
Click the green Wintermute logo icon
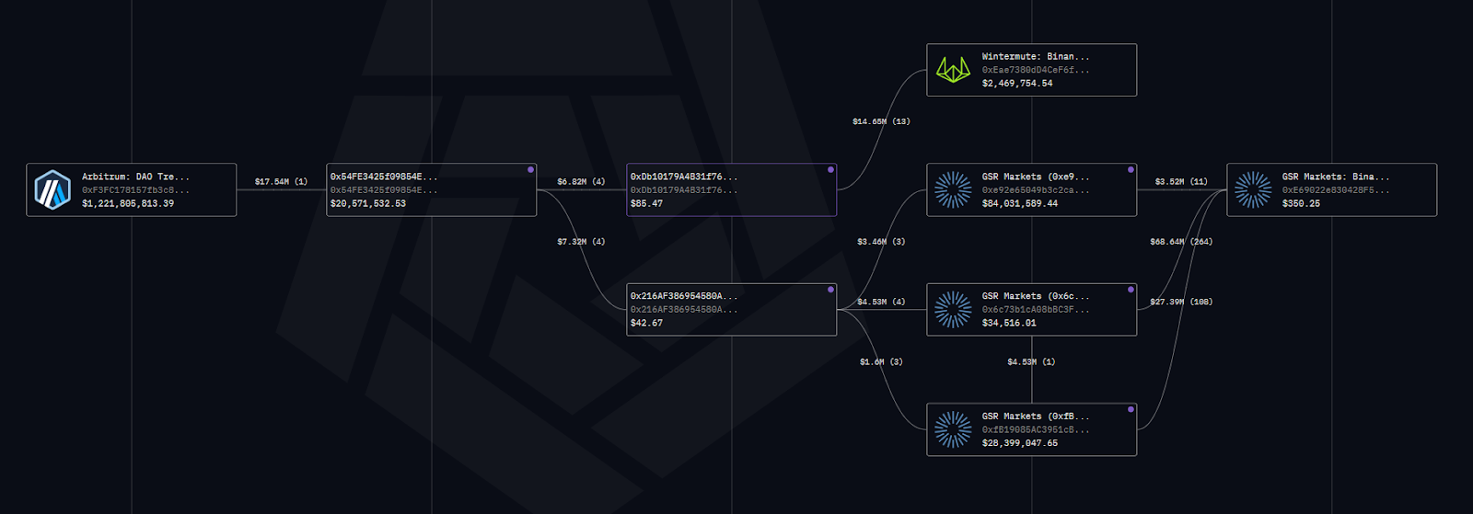pyautogui.click(x=953, y=70)
